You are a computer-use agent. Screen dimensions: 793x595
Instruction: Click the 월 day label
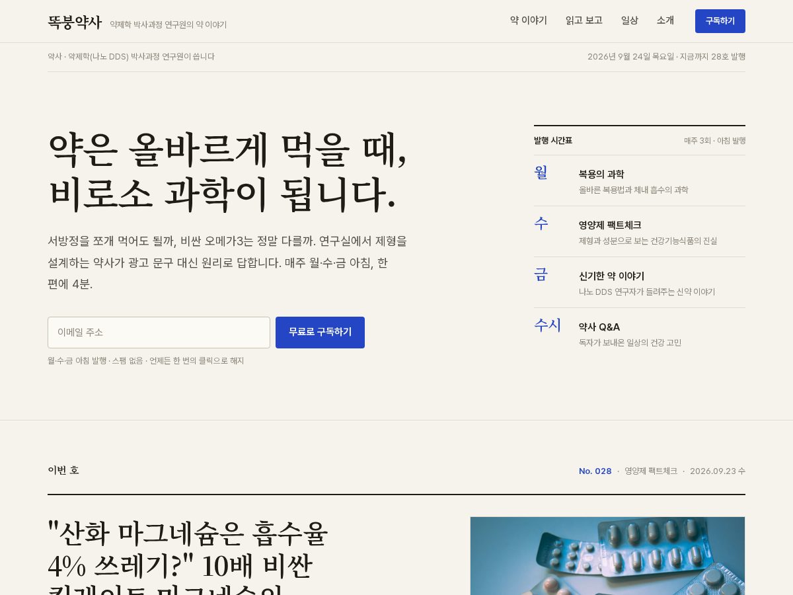[x=541, y=173]
